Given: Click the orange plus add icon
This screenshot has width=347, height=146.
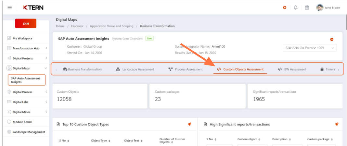Looking at the screenshot, I should pos(285,7).
